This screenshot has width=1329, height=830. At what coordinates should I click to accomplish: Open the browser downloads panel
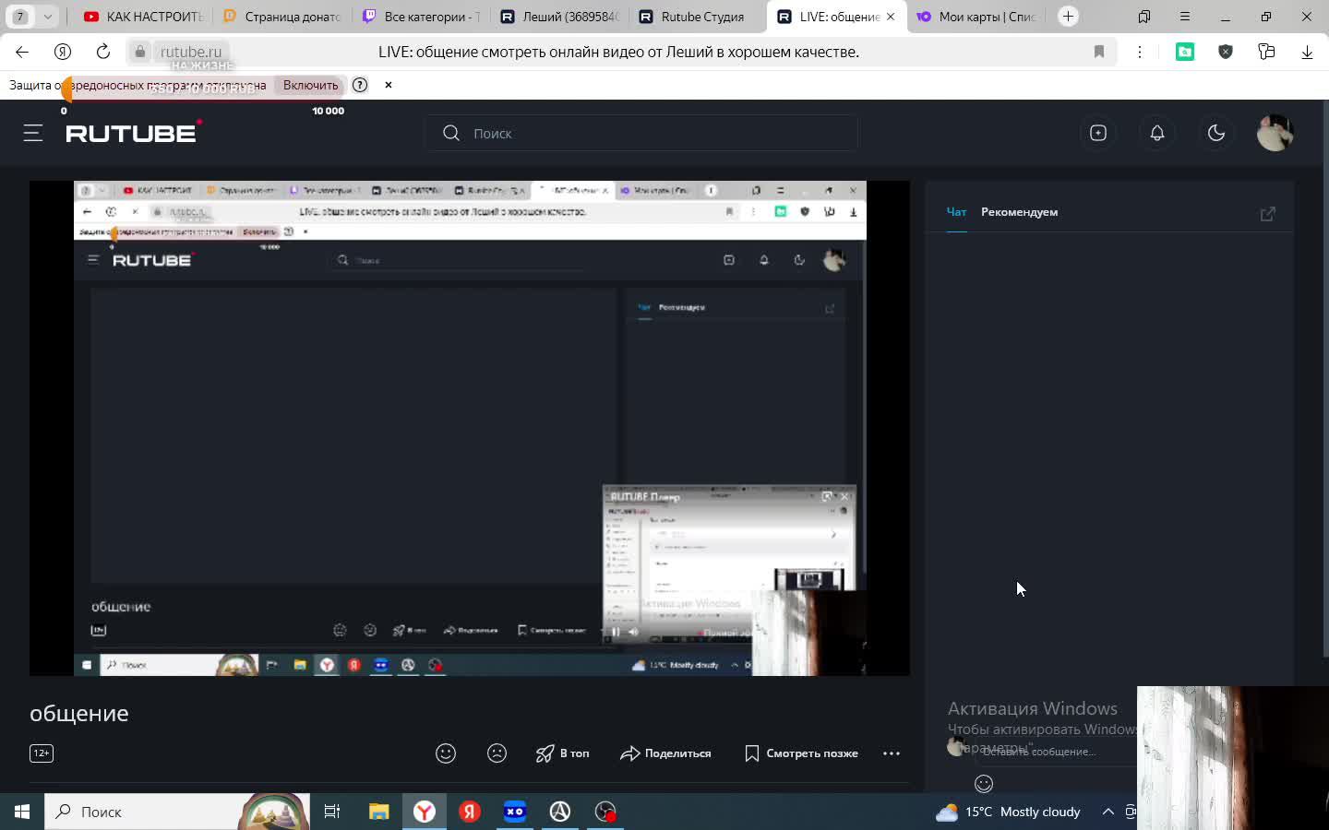[x=1307, y=52]
